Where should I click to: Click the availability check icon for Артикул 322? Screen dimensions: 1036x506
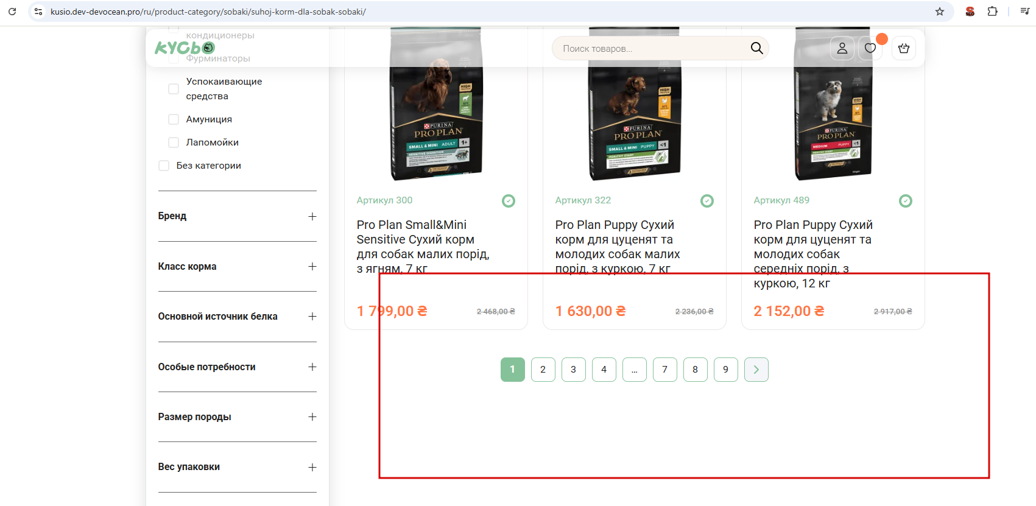(707, 201)
